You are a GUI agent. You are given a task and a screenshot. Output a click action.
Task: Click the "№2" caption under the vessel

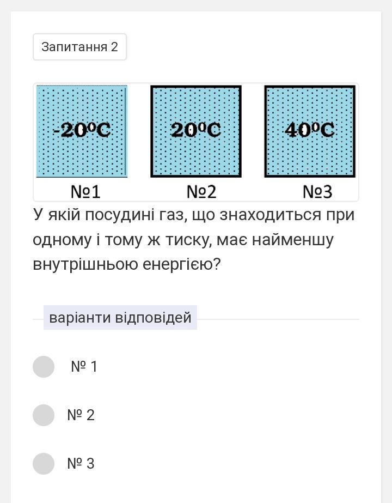201,192
